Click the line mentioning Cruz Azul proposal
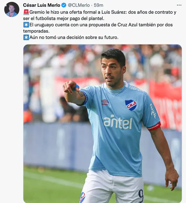186x203 pixels. [x=98, y=28]
